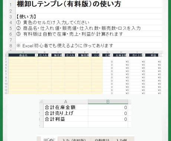Select the 合計売り上げ label cell
Screen dimensions: 171x141
[x=66, y=113]
